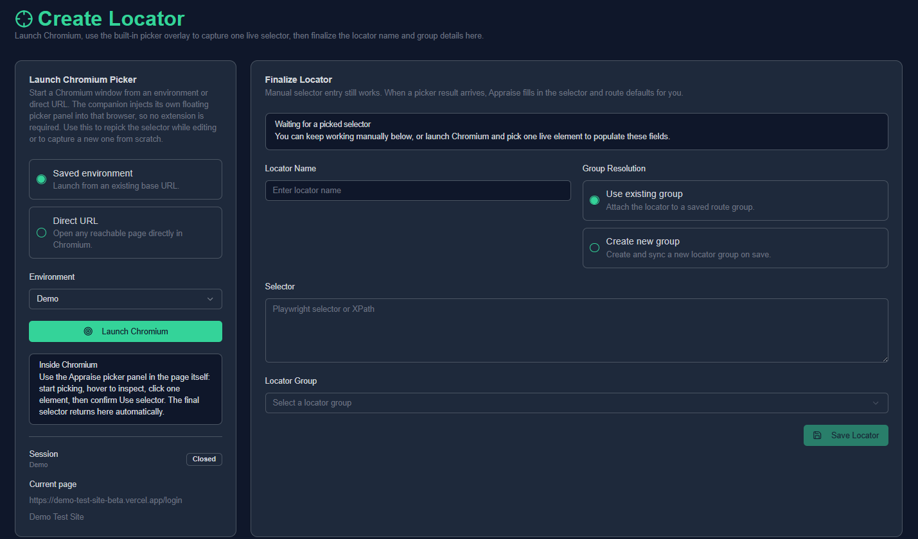The width and height of the screenshot is (918, 539).
Task: Click the Finalize Locator heading
Action: (x=298, y=79)
